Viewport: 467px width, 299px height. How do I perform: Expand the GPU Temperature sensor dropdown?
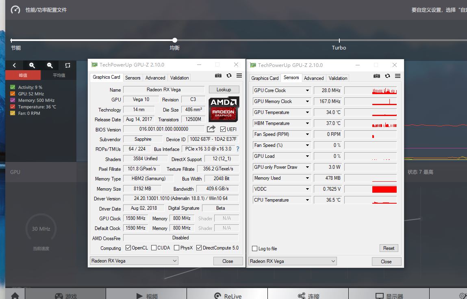coord(307,112)
